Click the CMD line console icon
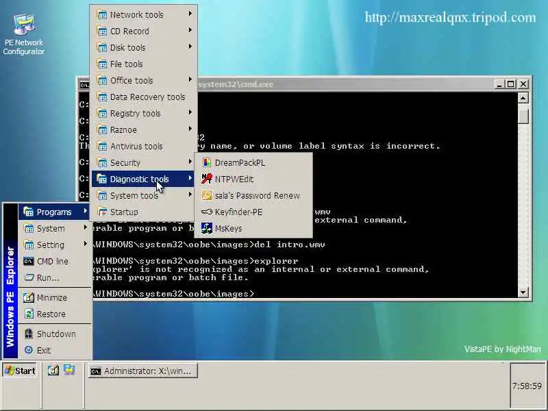Screen dimensions: 548x411 28,261
